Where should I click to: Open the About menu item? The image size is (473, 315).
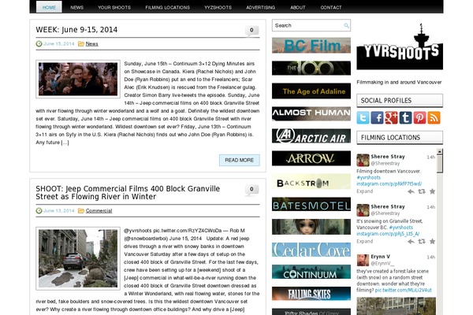pos(297,8)
